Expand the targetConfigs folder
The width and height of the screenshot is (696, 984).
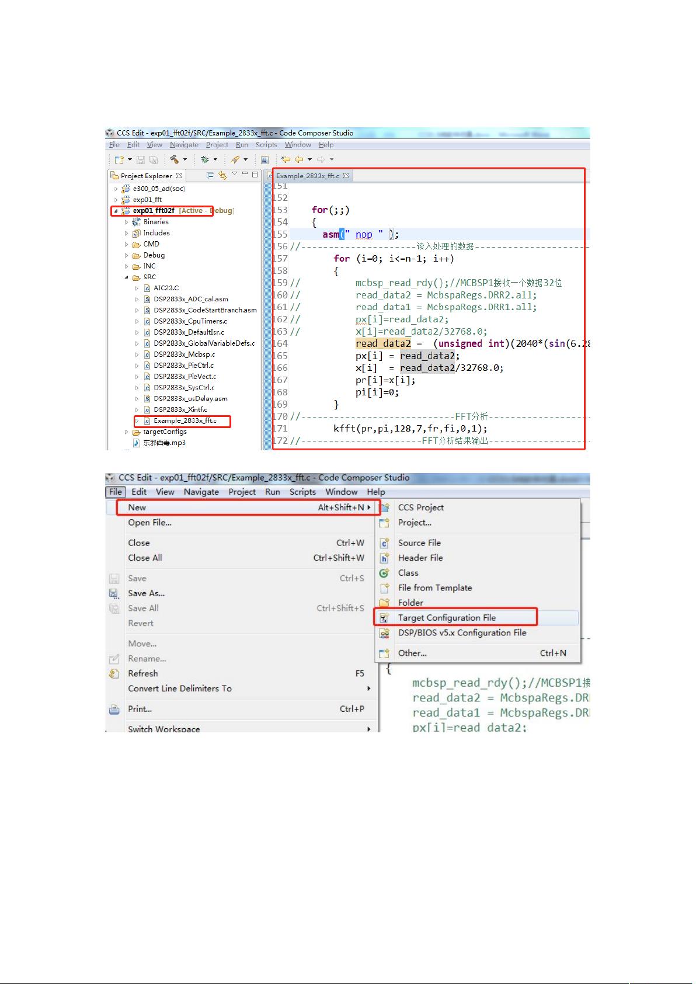point(126,432)
